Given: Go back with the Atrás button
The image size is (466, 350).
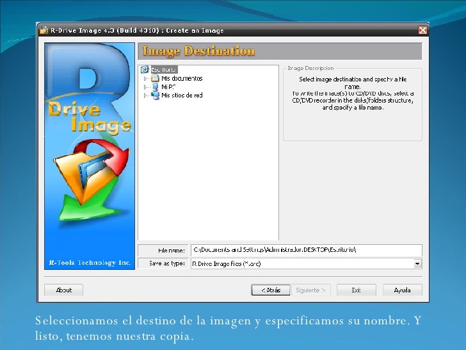Looking at the screenshot, I should coord(271,290).
